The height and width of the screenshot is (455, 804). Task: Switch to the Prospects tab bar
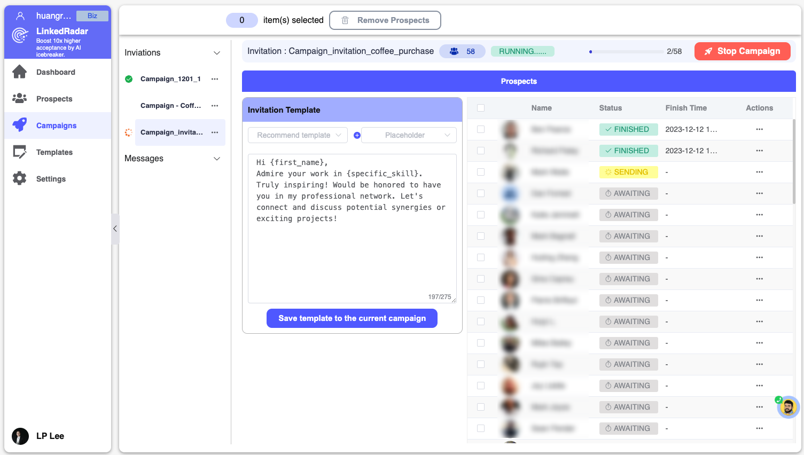click(518, 81)
